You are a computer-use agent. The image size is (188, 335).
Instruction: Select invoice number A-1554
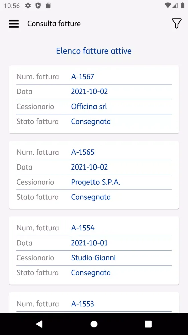(83, 228)
